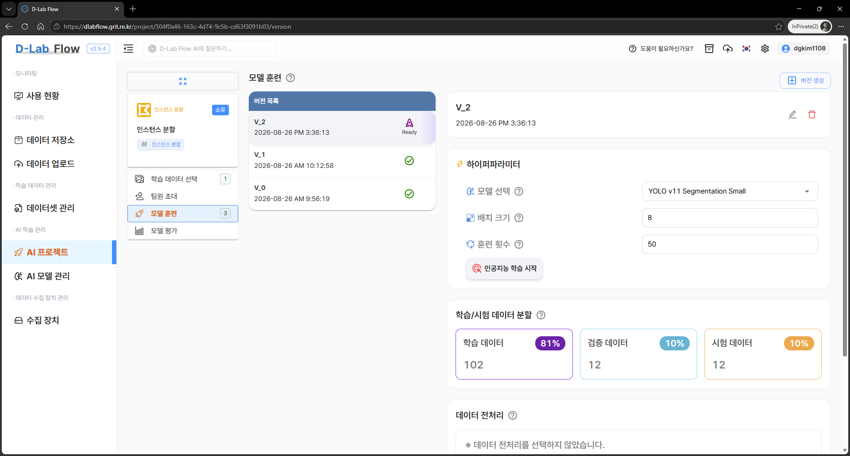Open 팀원 초대 step
Viewport: 850px width, 456px height.
click(x=183, y=196)
